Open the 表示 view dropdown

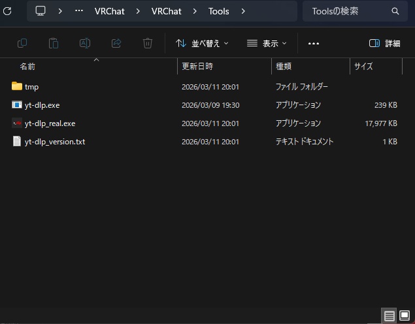click(x=267, y=43)
